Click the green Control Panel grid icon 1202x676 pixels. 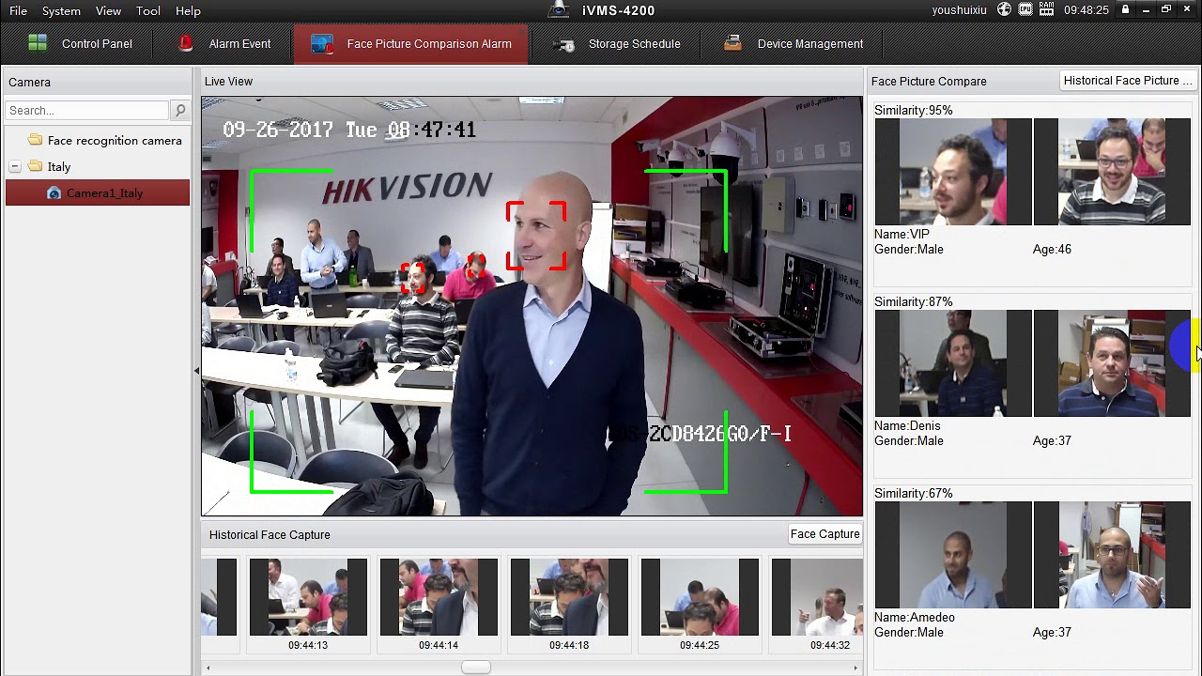tap(38, 43)
